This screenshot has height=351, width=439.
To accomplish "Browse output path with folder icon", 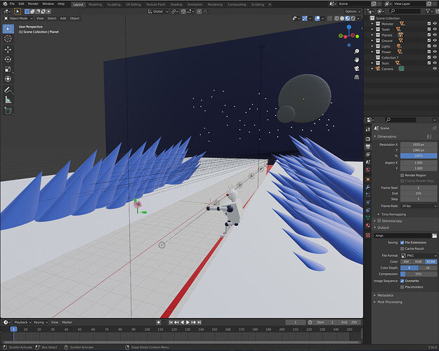I will coord(434,236).
